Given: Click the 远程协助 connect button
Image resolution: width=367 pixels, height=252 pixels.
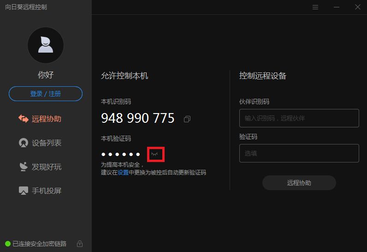Looking at the screenshot, I should point(299,183).
